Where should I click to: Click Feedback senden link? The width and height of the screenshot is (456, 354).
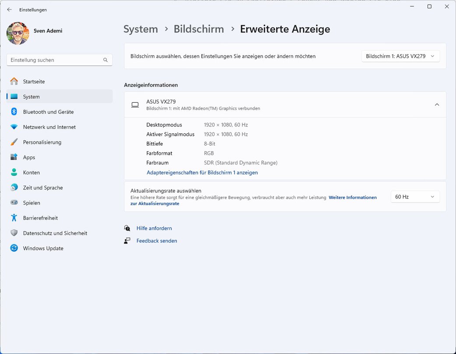coord(157,241)
